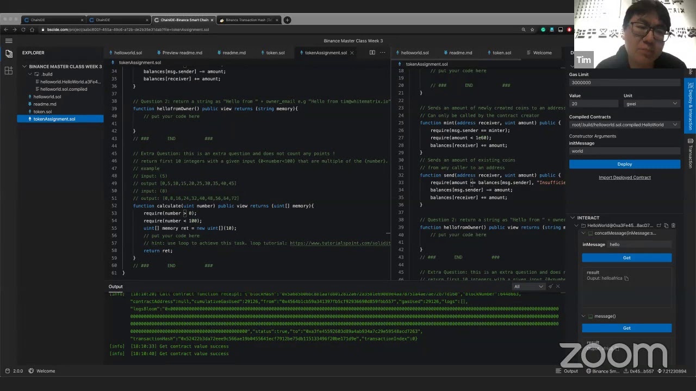Reload the browser page
Image resolution: width=696 pixels, height=391 pixels.
pyautogui.click(x=23, y=29)
